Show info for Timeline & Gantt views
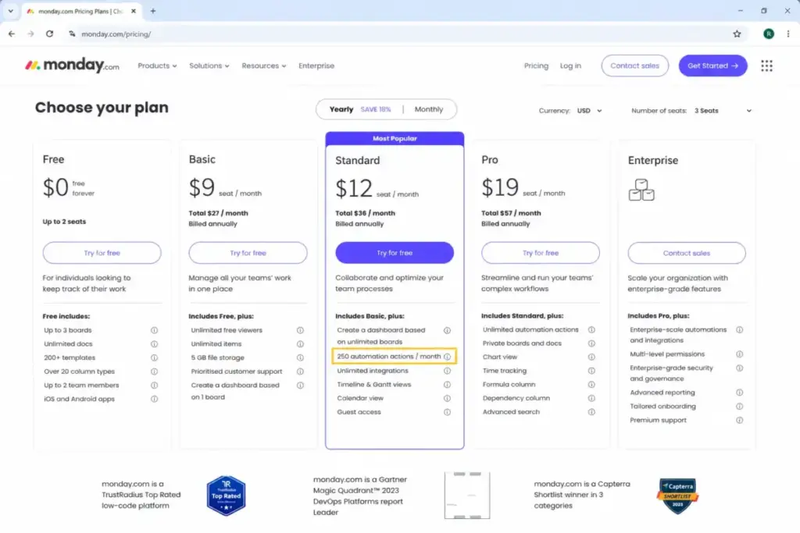This screenshot has width=800, height=533. (x=447, y=384)
